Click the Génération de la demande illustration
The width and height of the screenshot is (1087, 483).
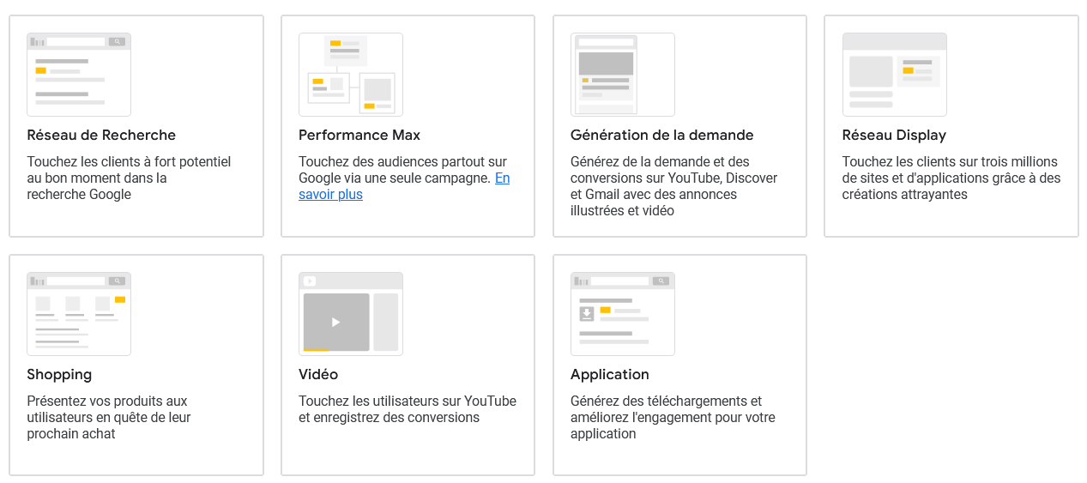(623, 75)
